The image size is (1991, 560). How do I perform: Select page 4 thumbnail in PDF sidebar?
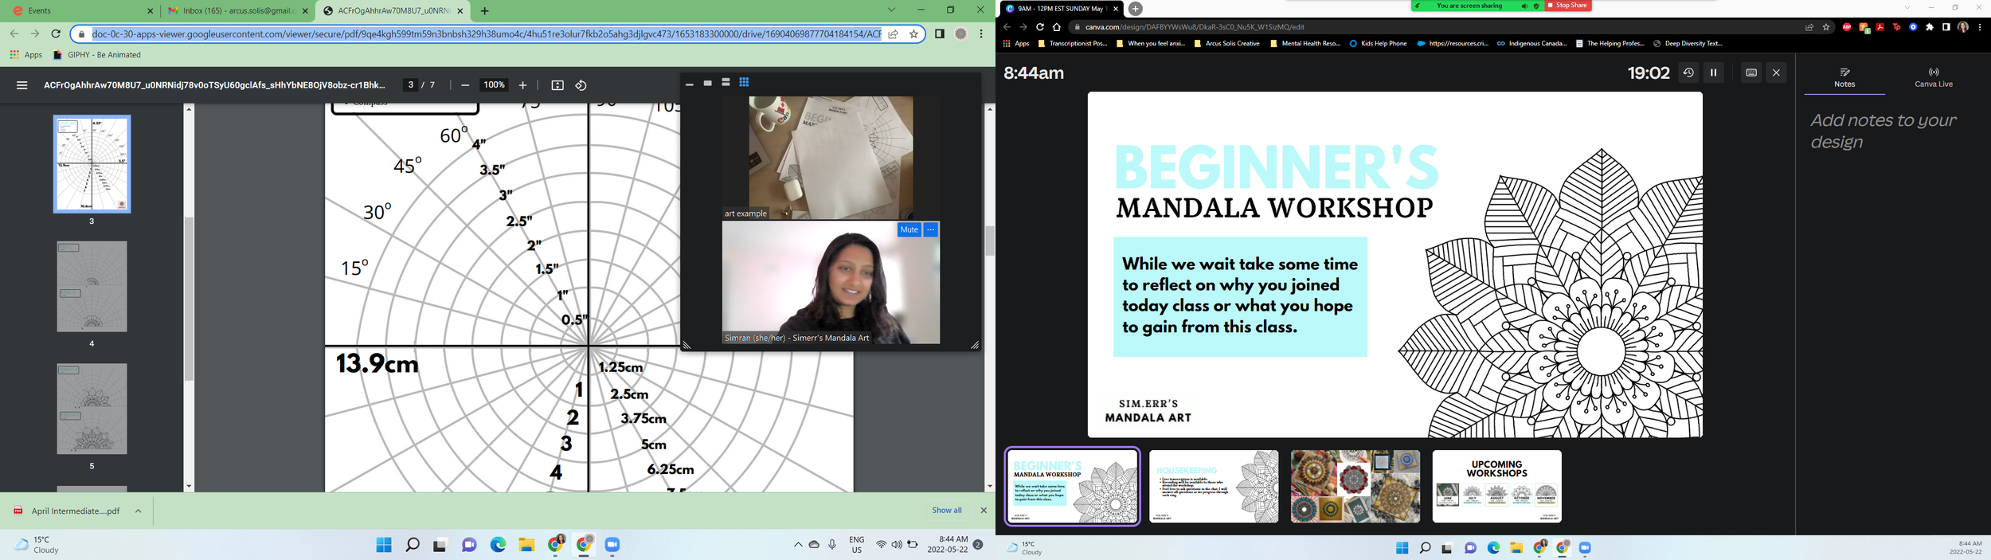92,287
